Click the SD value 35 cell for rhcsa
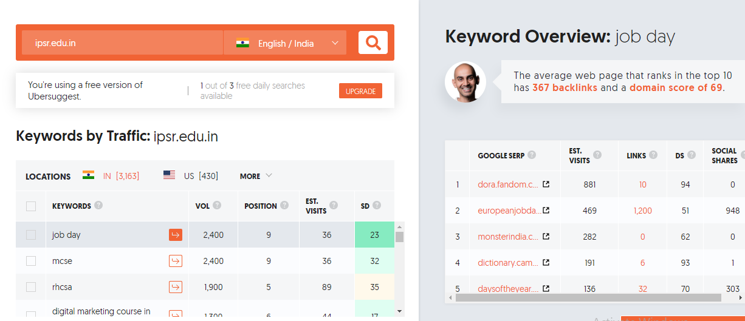 coord(374,287)
